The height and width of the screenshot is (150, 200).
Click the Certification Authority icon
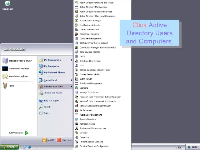[77, 25]
